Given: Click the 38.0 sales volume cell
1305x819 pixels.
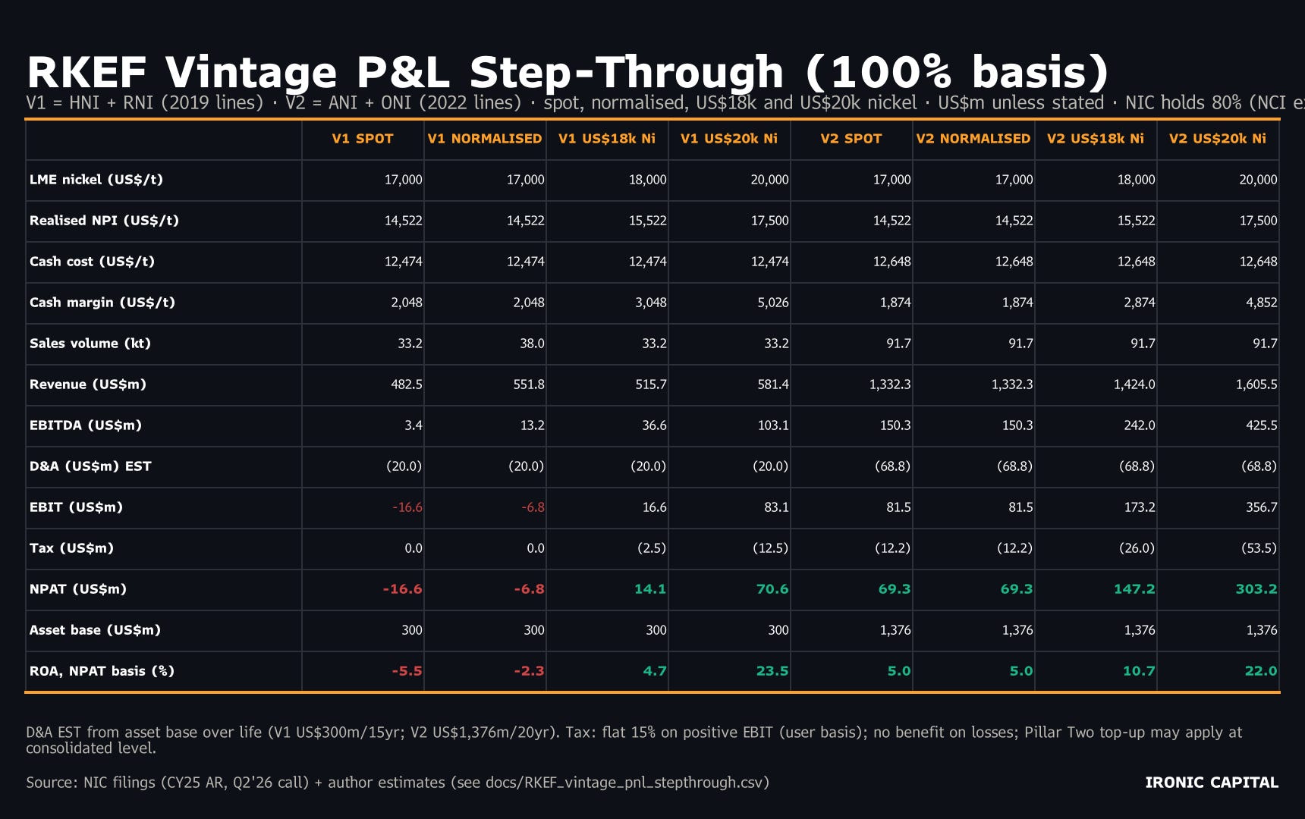Looking at the screenshot, I should point(532,344).
